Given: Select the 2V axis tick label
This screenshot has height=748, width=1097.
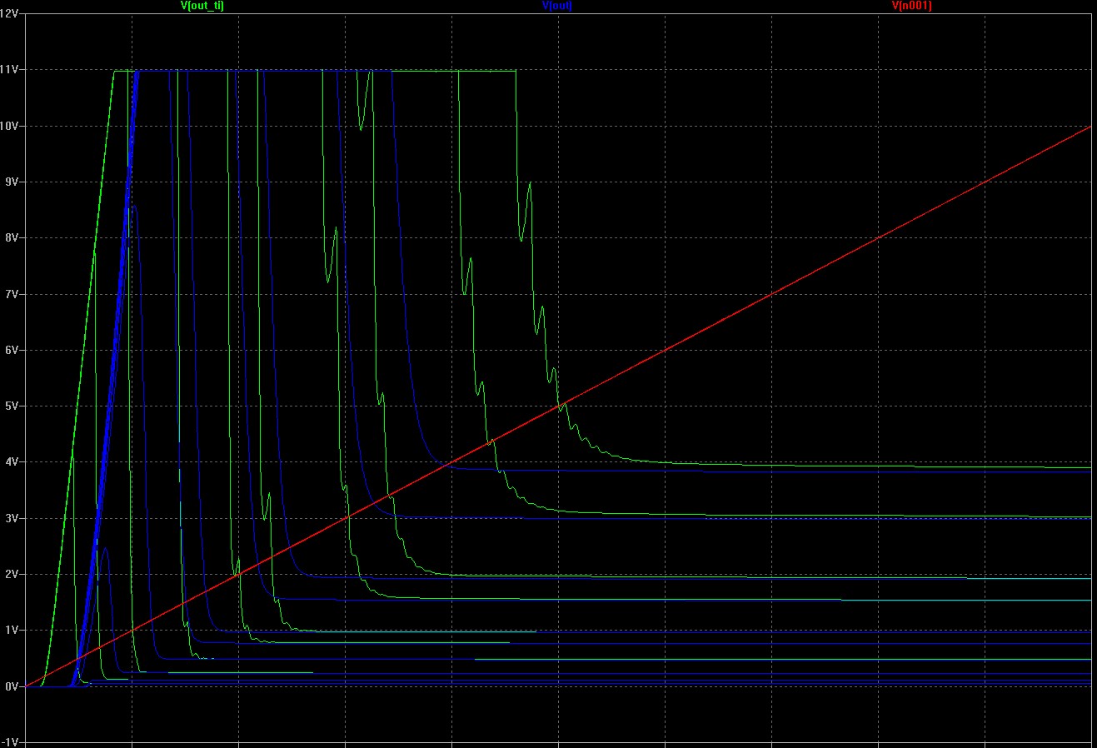Looking at the screenshot, I should (x=12, y=574).
